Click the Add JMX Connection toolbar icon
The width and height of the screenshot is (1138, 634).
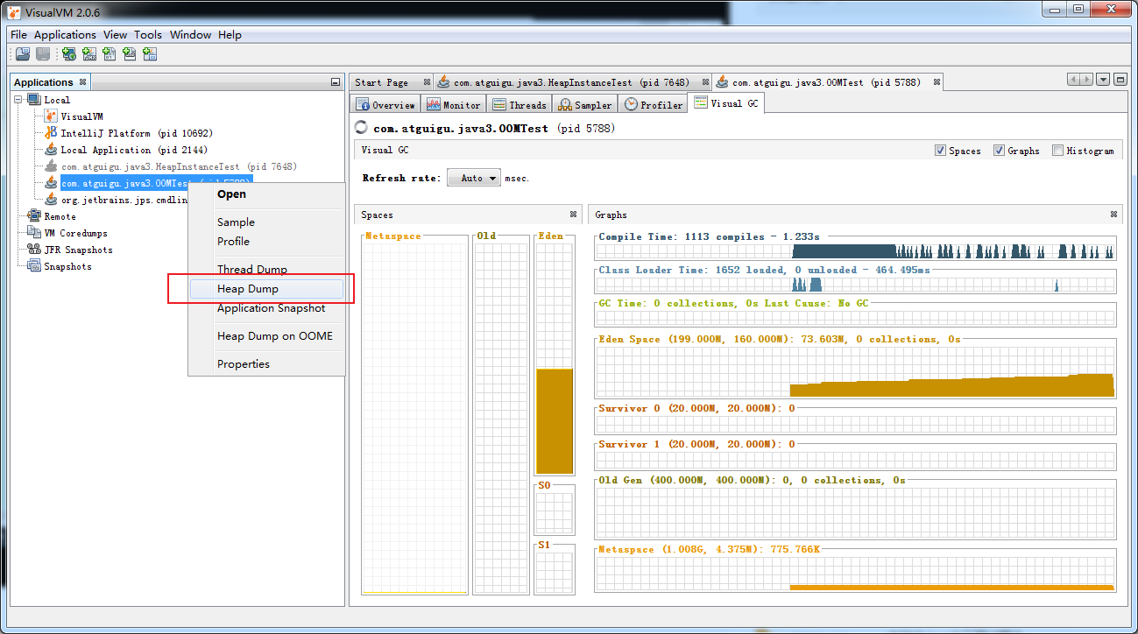[x=89, y=54]
